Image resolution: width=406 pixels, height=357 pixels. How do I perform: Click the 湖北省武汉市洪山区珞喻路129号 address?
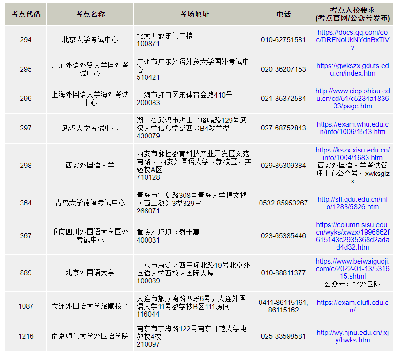[192, 128]
